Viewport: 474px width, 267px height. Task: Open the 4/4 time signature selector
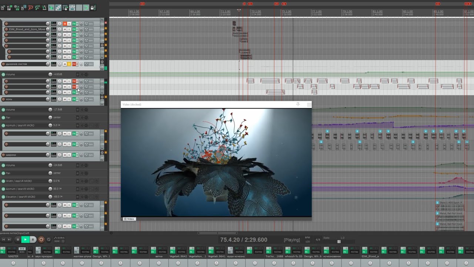tap(318, 240)
